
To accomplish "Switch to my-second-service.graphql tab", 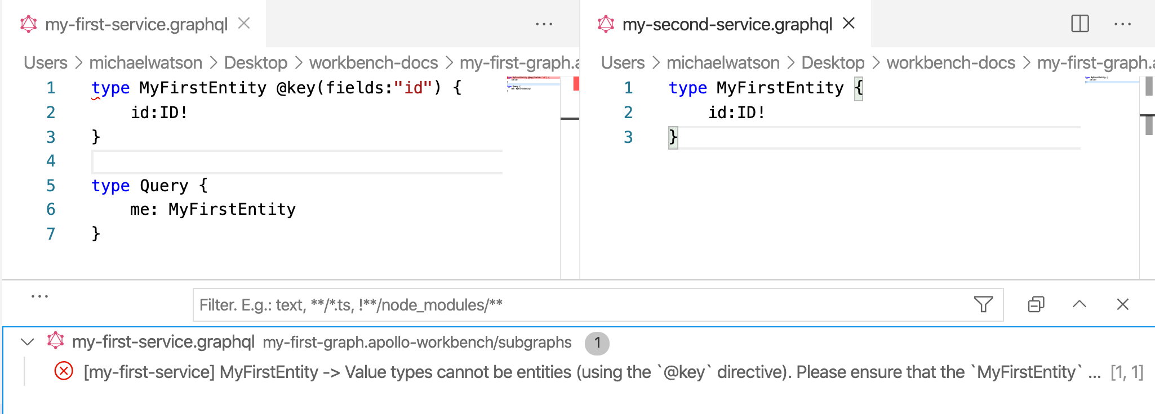I will point(727,24).
